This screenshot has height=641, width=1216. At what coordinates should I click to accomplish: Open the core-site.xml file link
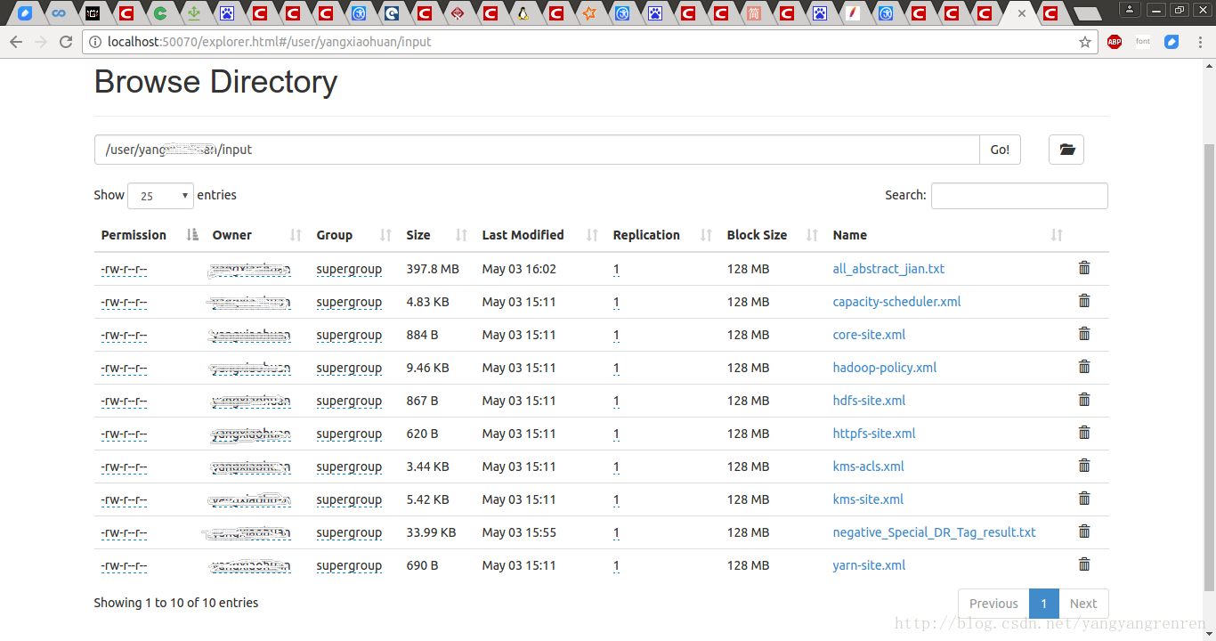pos(869,335)
